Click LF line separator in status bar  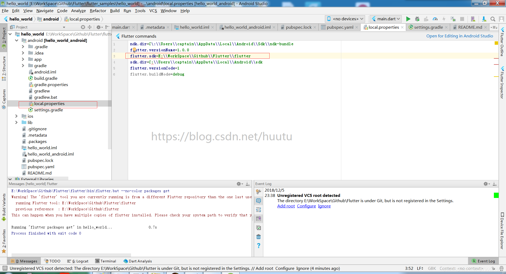click(420, 268)
